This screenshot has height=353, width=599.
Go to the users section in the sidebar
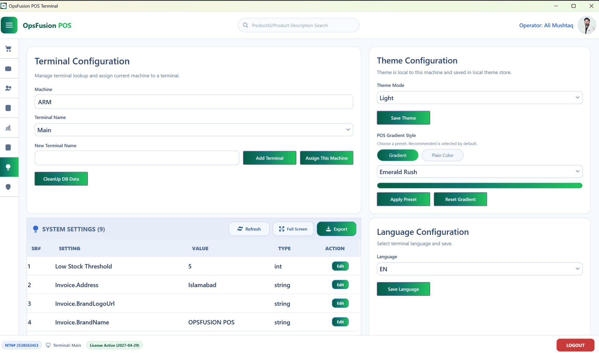(x=8, y=88)
